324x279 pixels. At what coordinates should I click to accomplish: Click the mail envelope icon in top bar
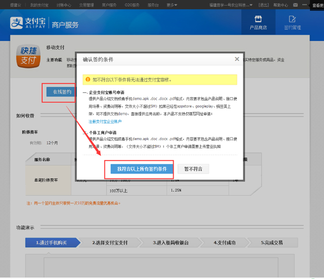[x=296, y=5]
